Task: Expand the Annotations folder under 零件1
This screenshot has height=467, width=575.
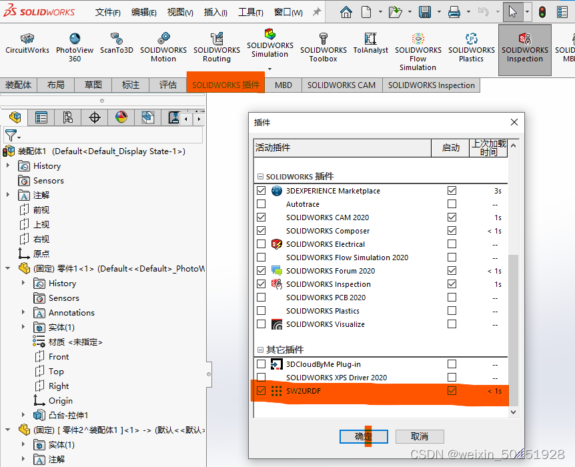Action: pos(23,312)
